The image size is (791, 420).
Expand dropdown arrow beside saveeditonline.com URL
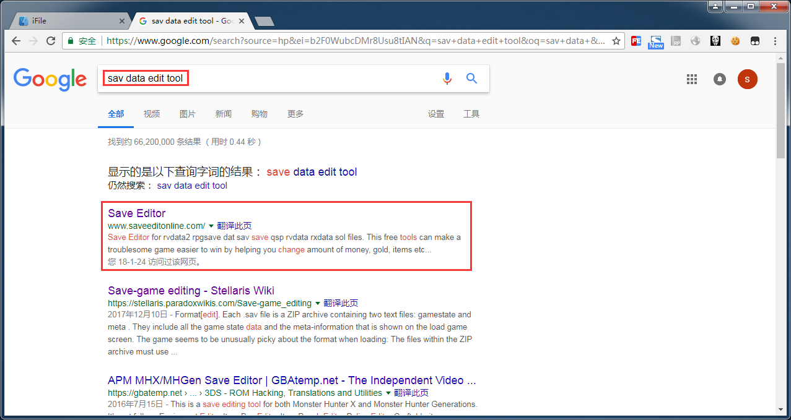coord(211,226)
